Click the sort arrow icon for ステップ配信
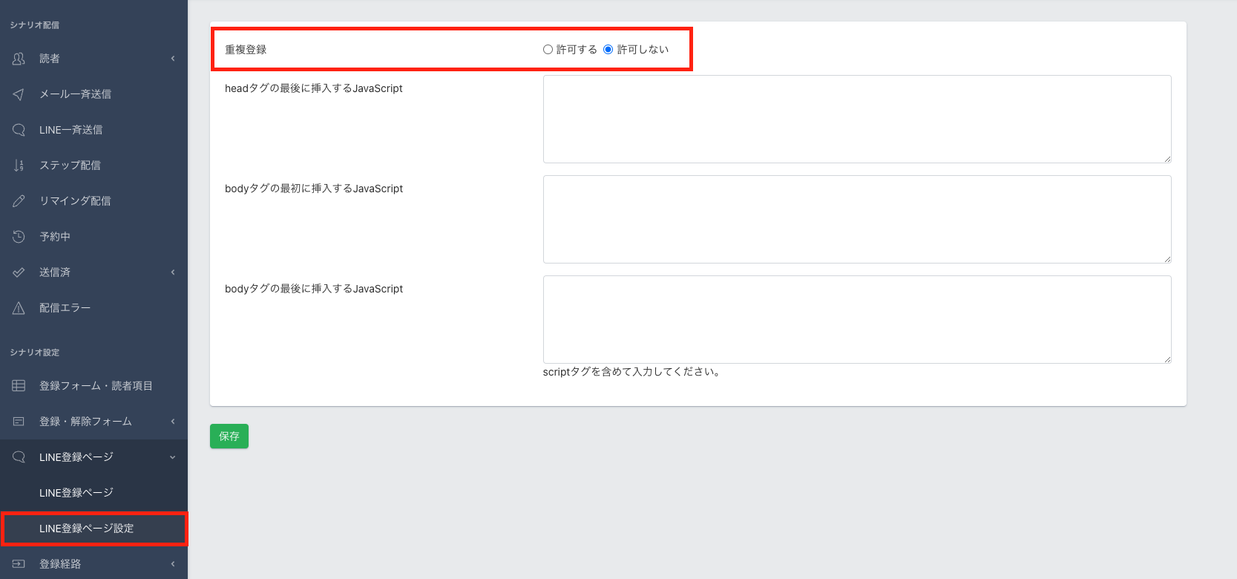 coord(19,166)
